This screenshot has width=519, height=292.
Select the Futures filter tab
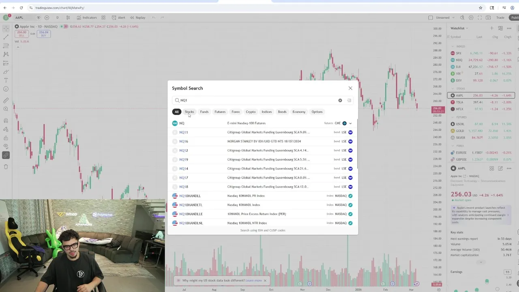tap(220, 112)
